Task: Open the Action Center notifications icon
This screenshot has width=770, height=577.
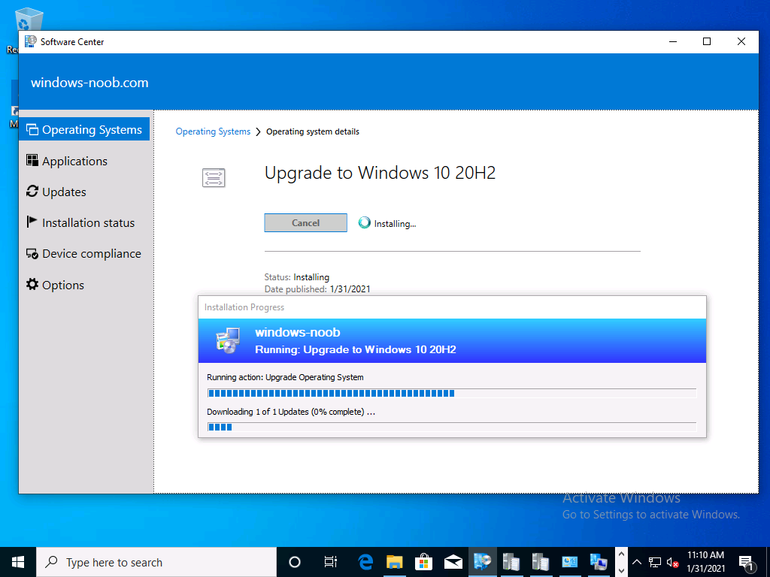Action: pos(747,563)
